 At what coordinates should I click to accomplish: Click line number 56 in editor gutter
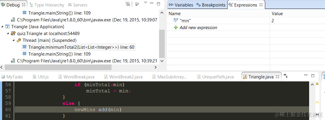point(8,85)
